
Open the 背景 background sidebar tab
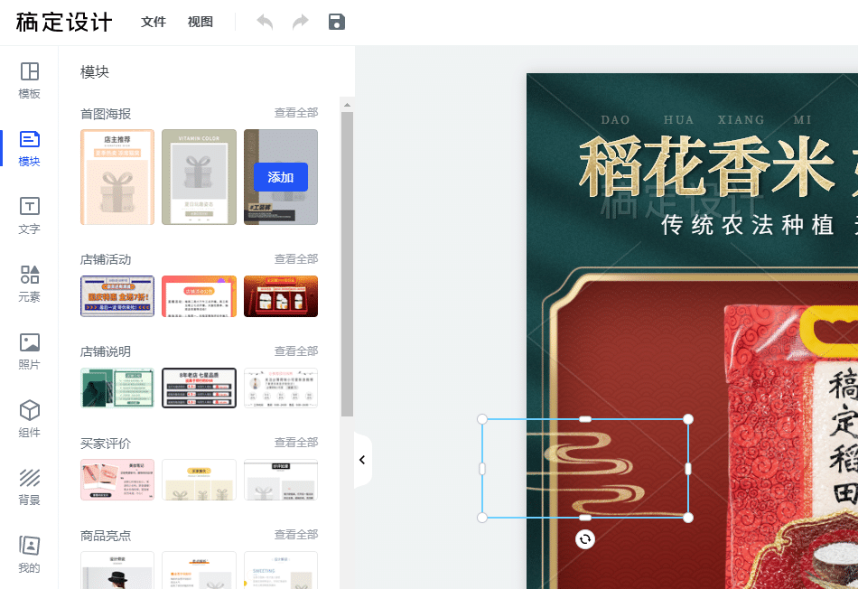(29, 487)
